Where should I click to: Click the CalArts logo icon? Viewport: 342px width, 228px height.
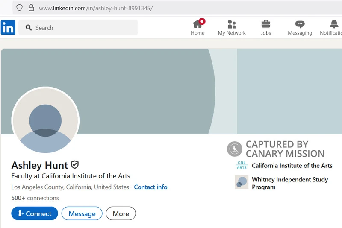pos(242,165)
